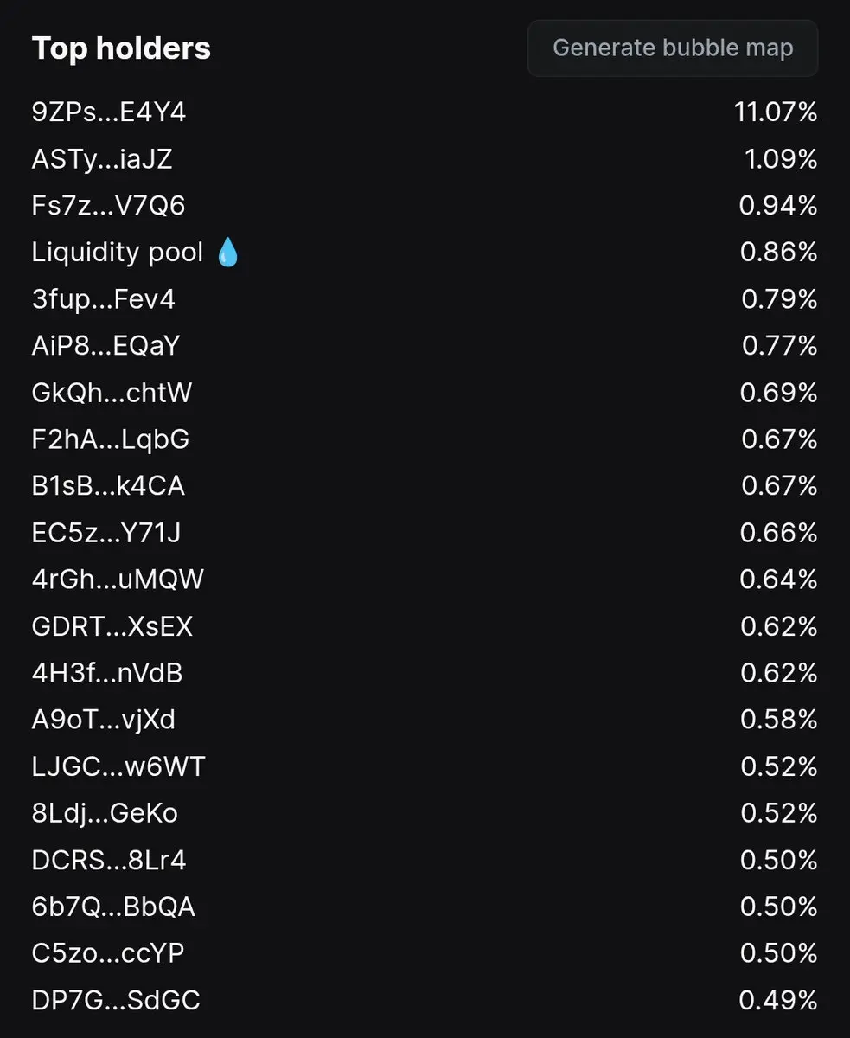Select holder 8Ldj...GeKo

105,813
